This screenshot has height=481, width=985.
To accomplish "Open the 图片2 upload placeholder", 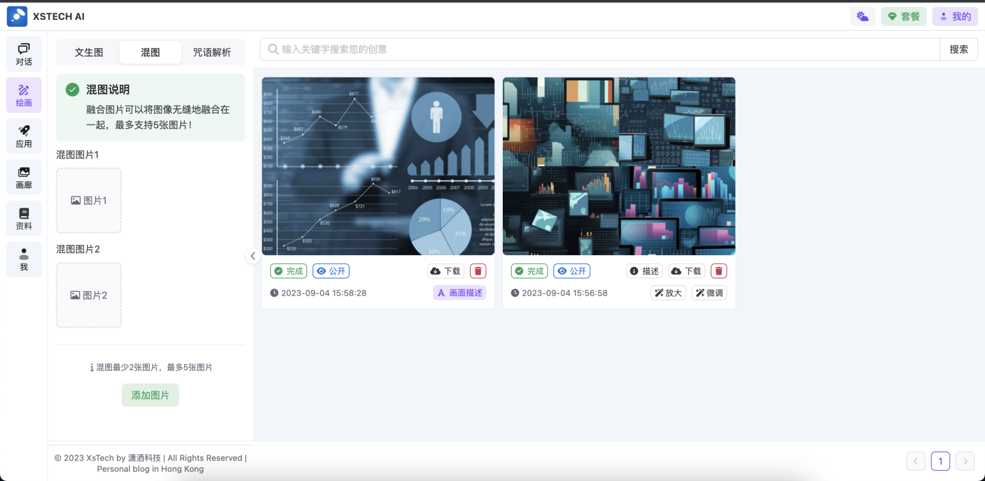I will 88,295.
